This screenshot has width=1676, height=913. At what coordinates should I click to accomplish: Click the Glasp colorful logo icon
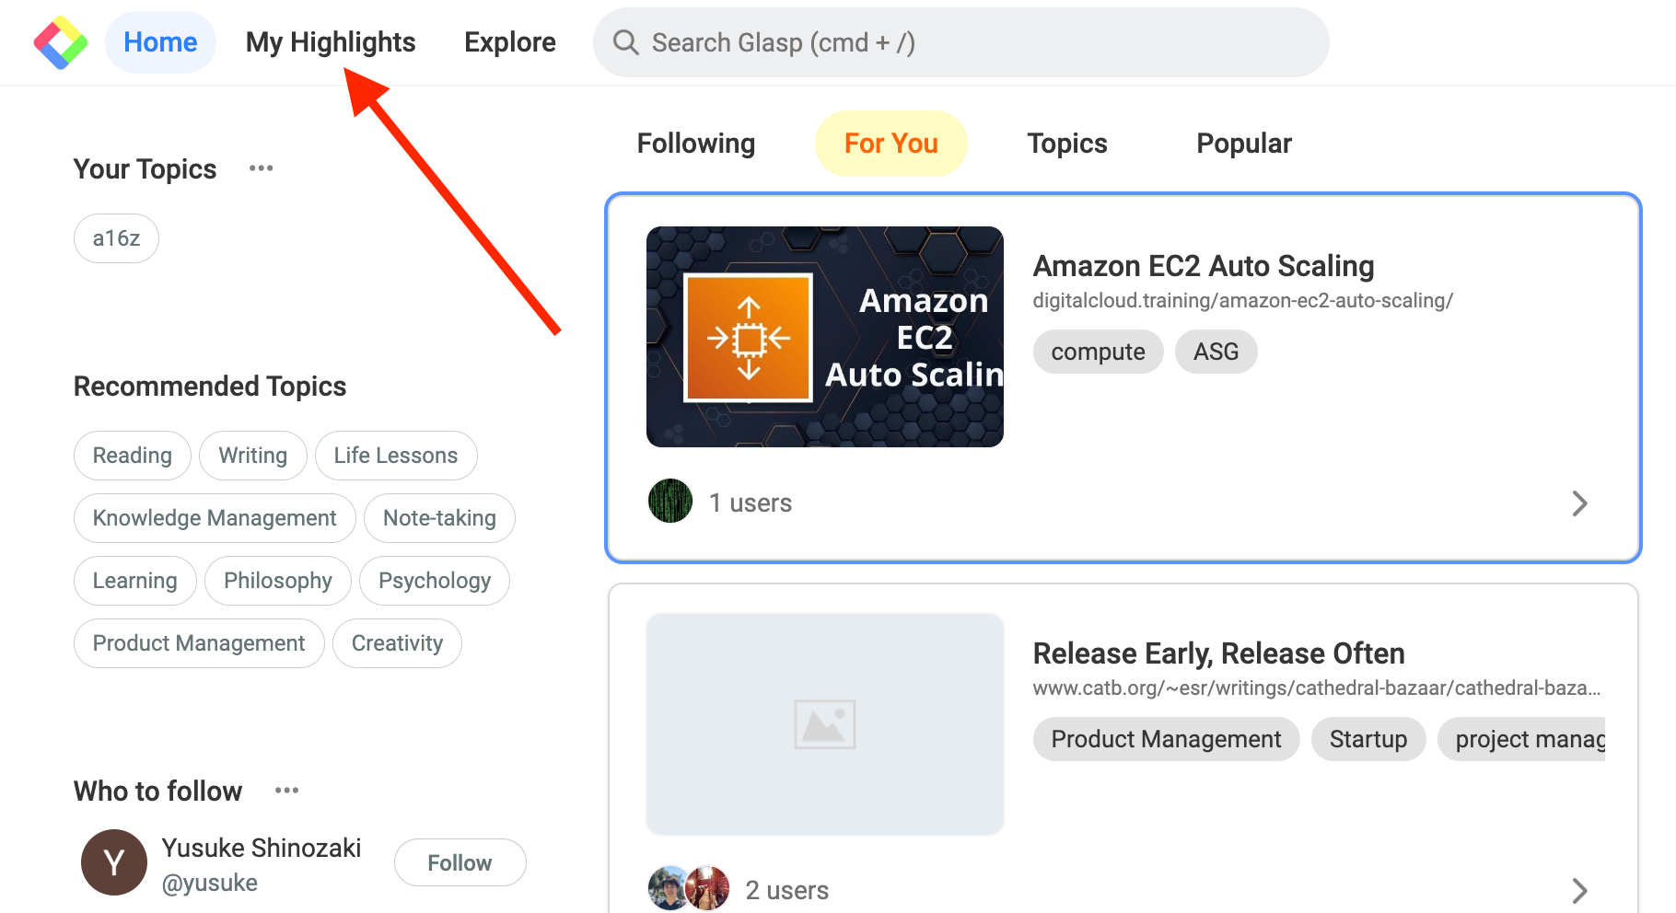point(61,42)
